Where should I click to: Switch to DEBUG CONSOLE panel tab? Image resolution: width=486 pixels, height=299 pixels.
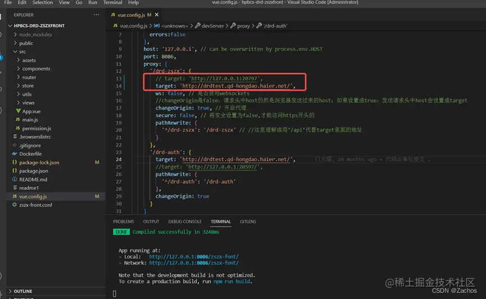pyautogui.click(x=185, y=221)
